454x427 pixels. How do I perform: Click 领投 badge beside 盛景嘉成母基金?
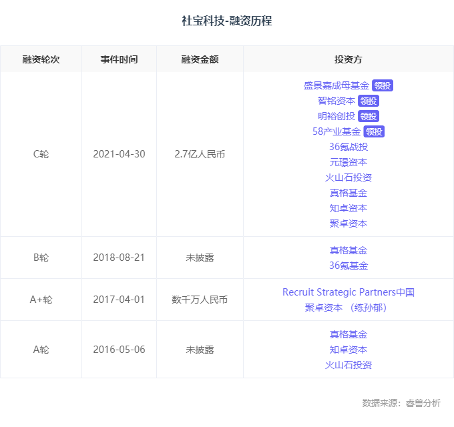coord(383,85)
